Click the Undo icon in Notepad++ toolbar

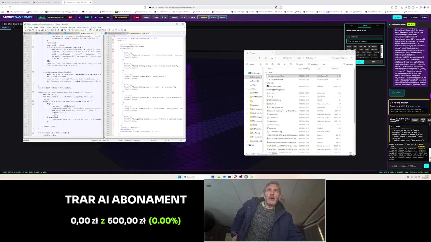point(55,30)
